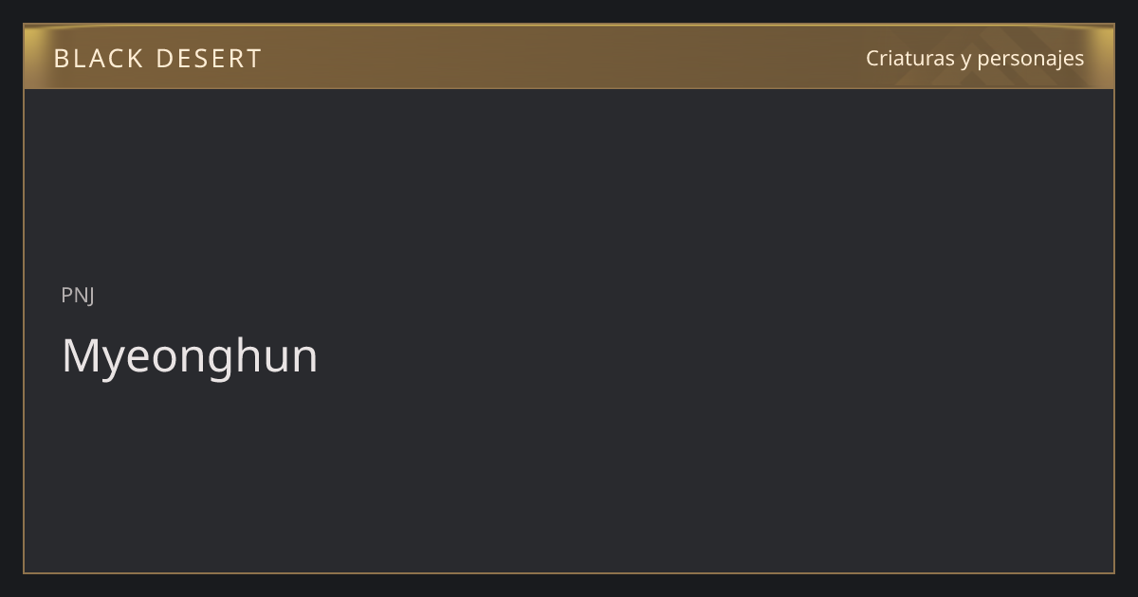Select the word Criaturas in header

coord(910,58)
